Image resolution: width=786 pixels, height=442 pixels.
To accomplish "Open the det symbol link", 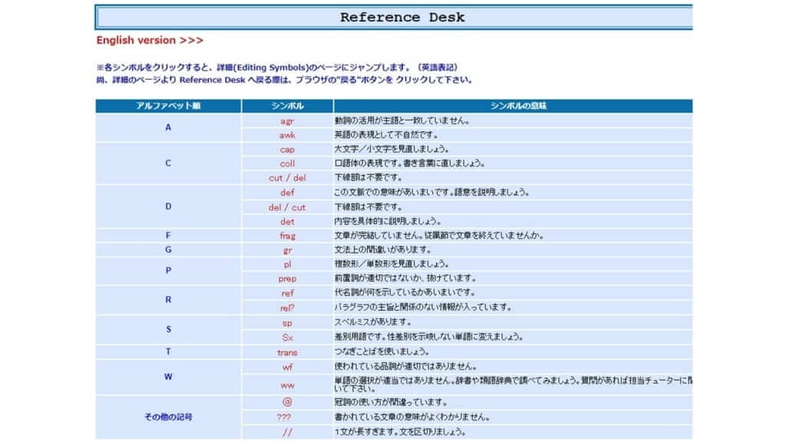I will (x=287, y=222).
